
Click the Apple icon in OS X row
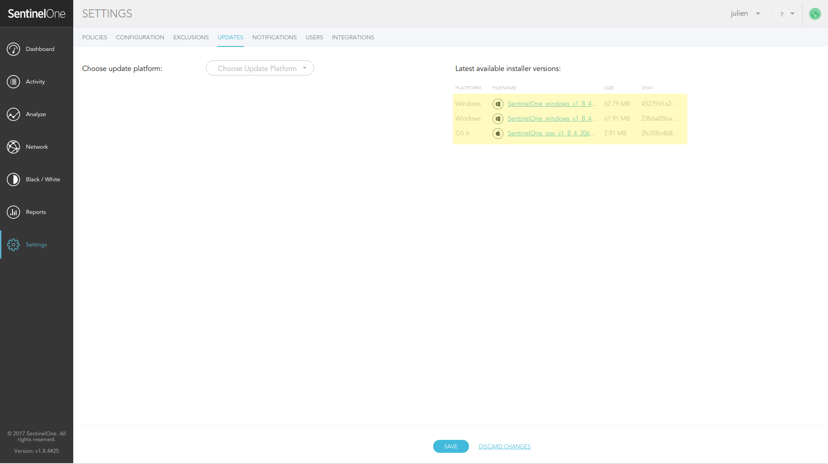(x=498, y=134)
